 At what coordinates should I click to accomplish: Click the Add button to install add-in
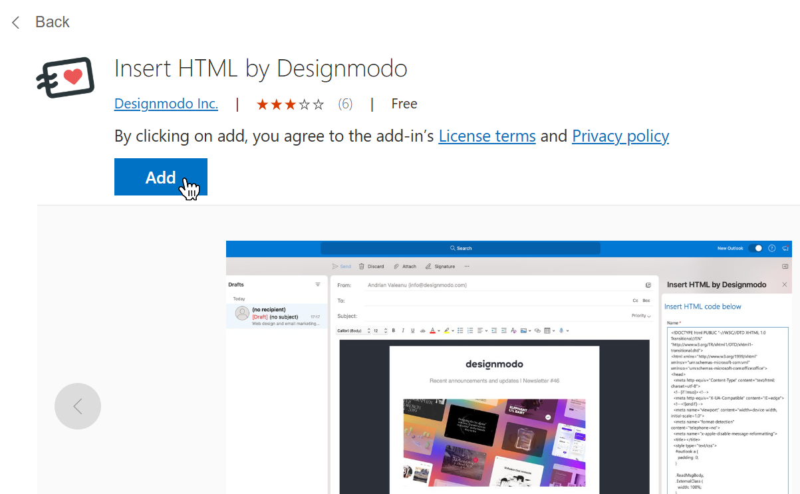click(x=161, y=177)
